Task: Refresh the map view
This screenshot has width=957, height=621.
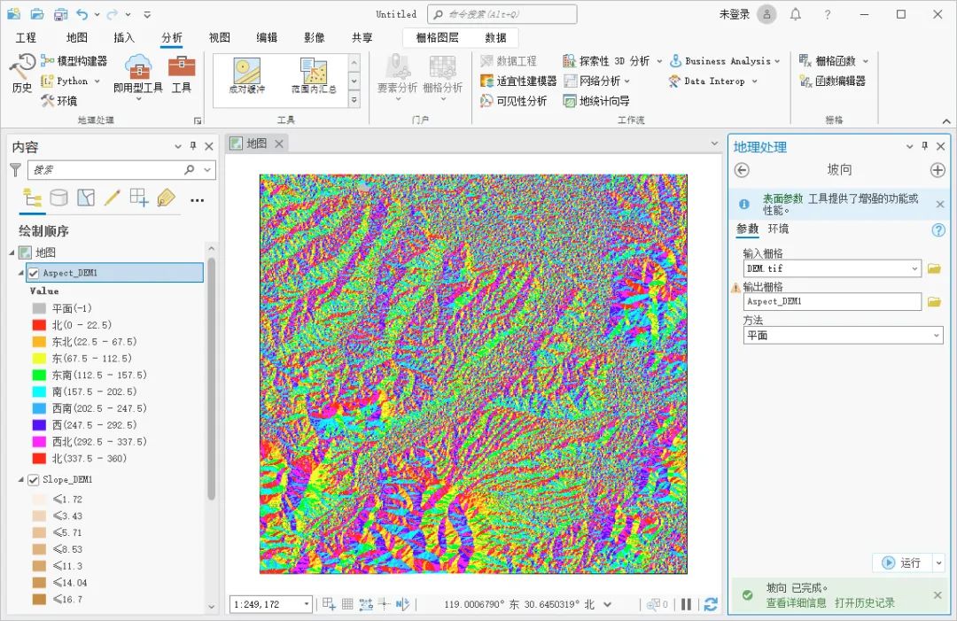Action: coord(711,604)
